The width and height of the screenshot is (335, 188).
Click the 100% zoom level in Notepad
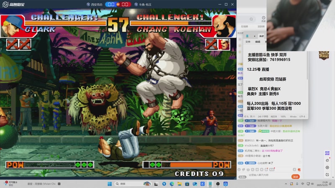pyautogui.click(x=283, y=117)
